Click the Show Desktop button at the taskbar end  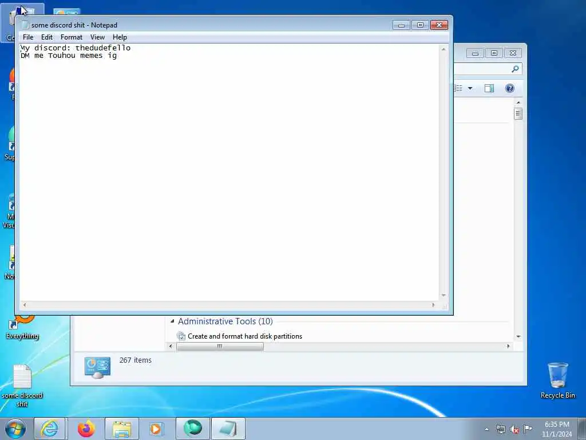(581, 429)
